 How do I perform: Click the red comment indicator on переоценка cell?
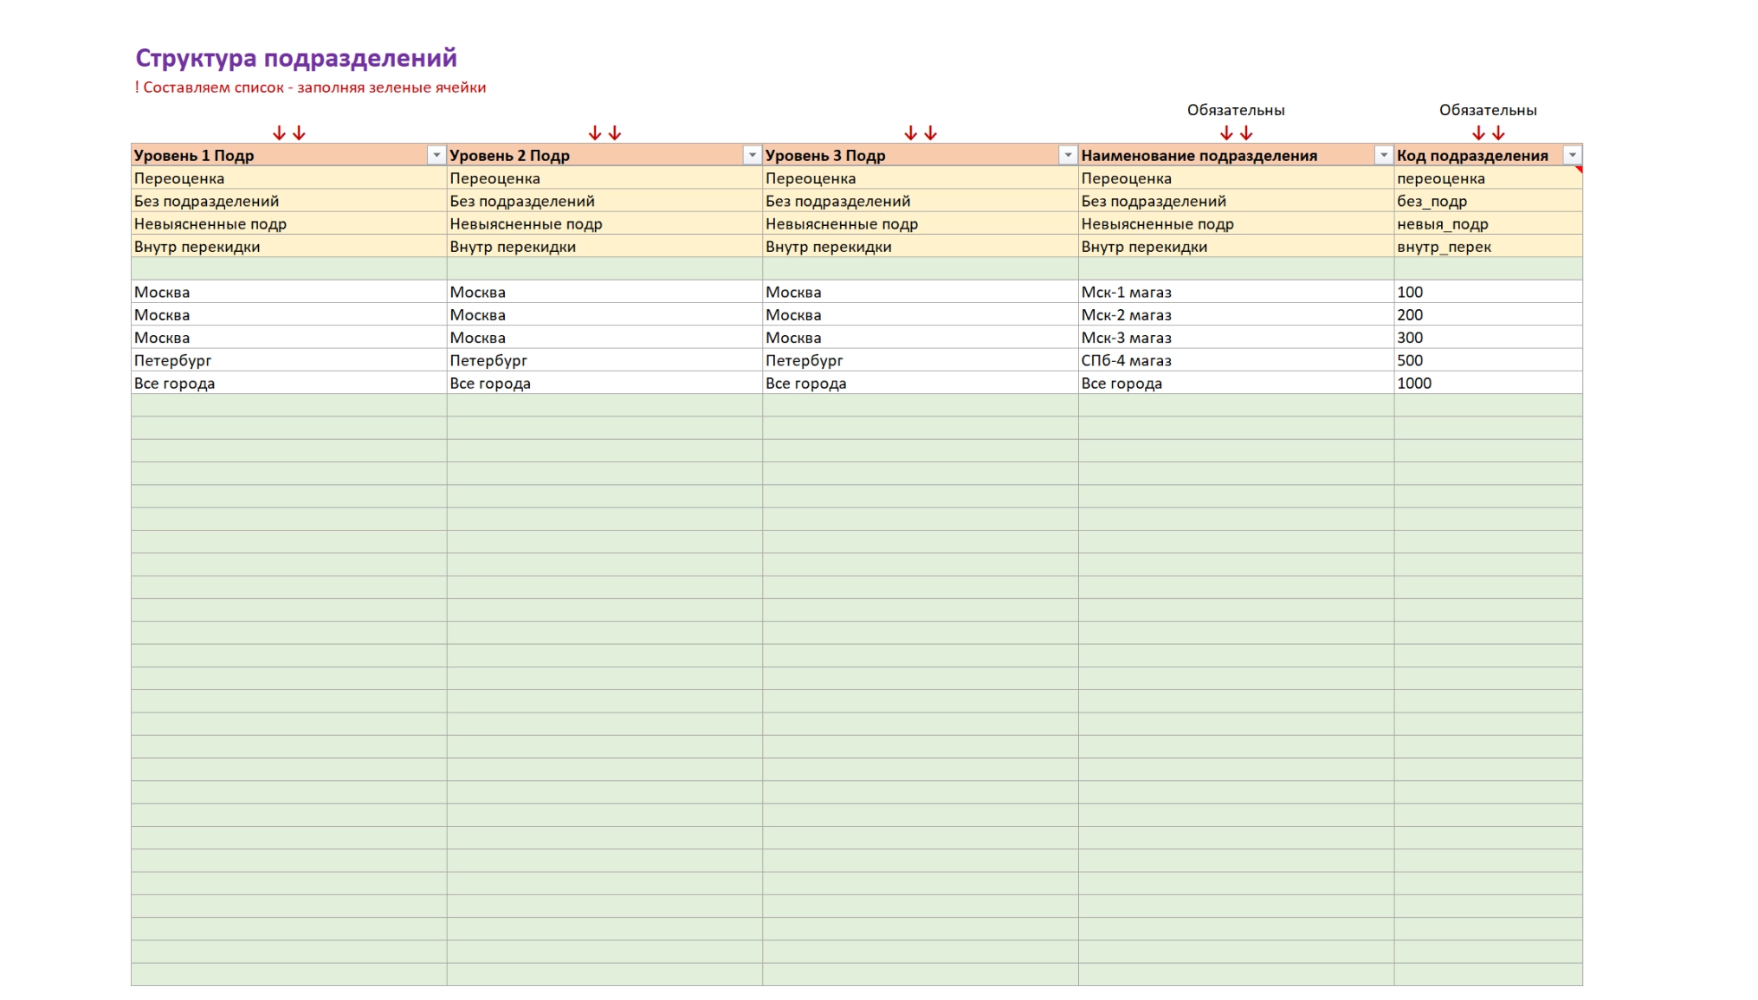point(1579,170)
